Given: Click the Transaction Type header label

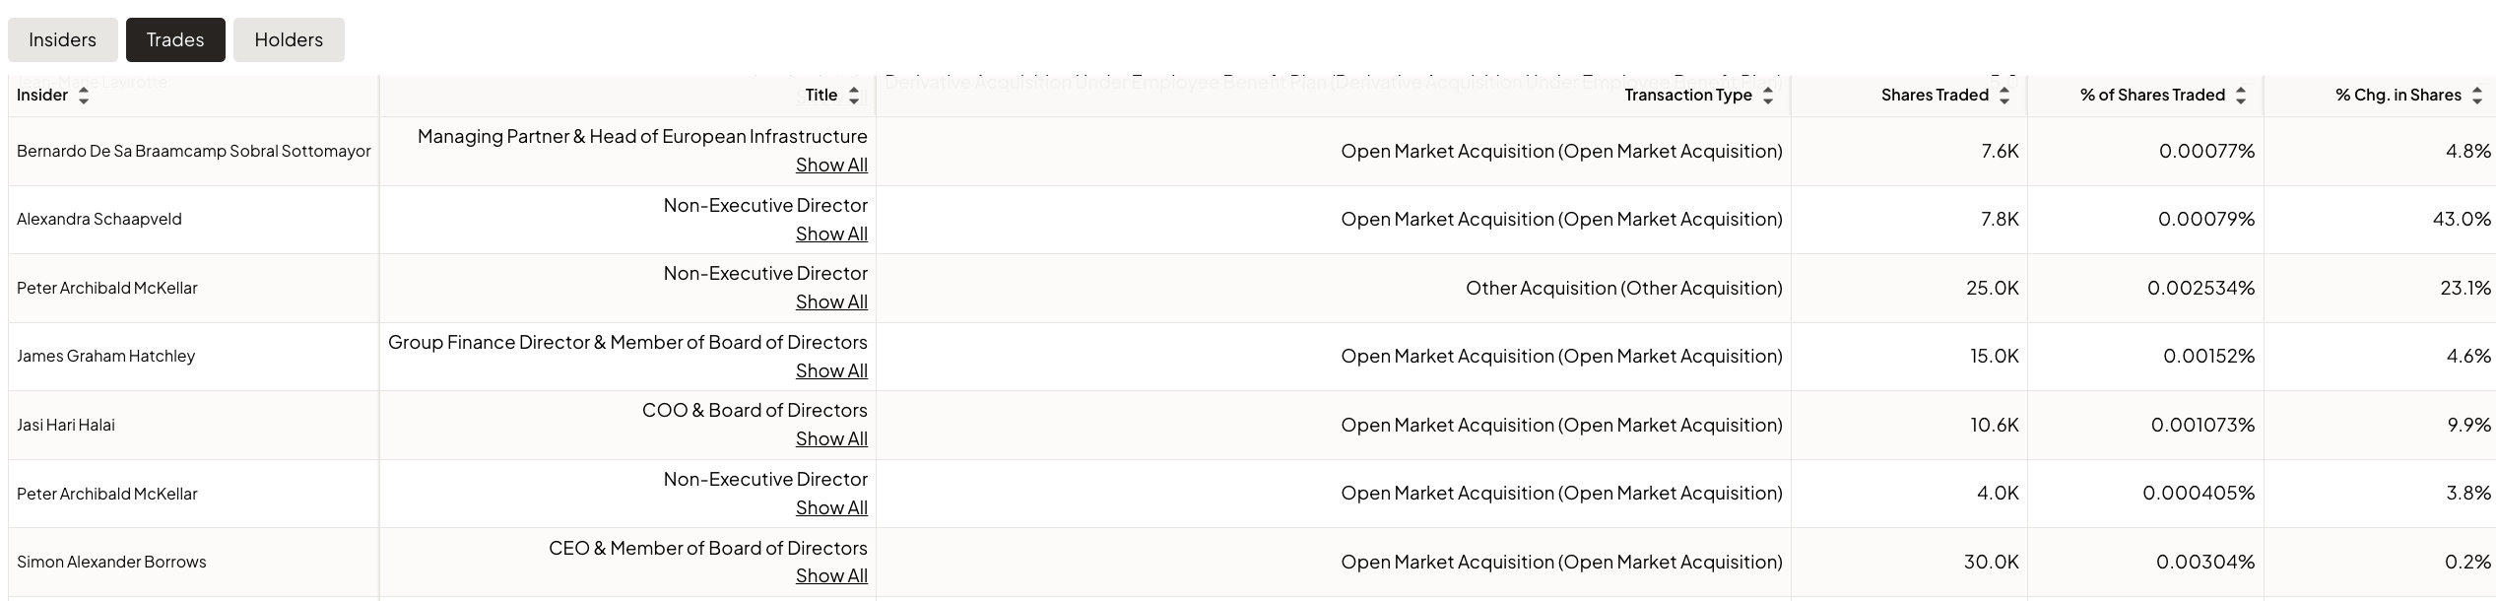Looking at the screenshot, I should tap(1688, 95).
